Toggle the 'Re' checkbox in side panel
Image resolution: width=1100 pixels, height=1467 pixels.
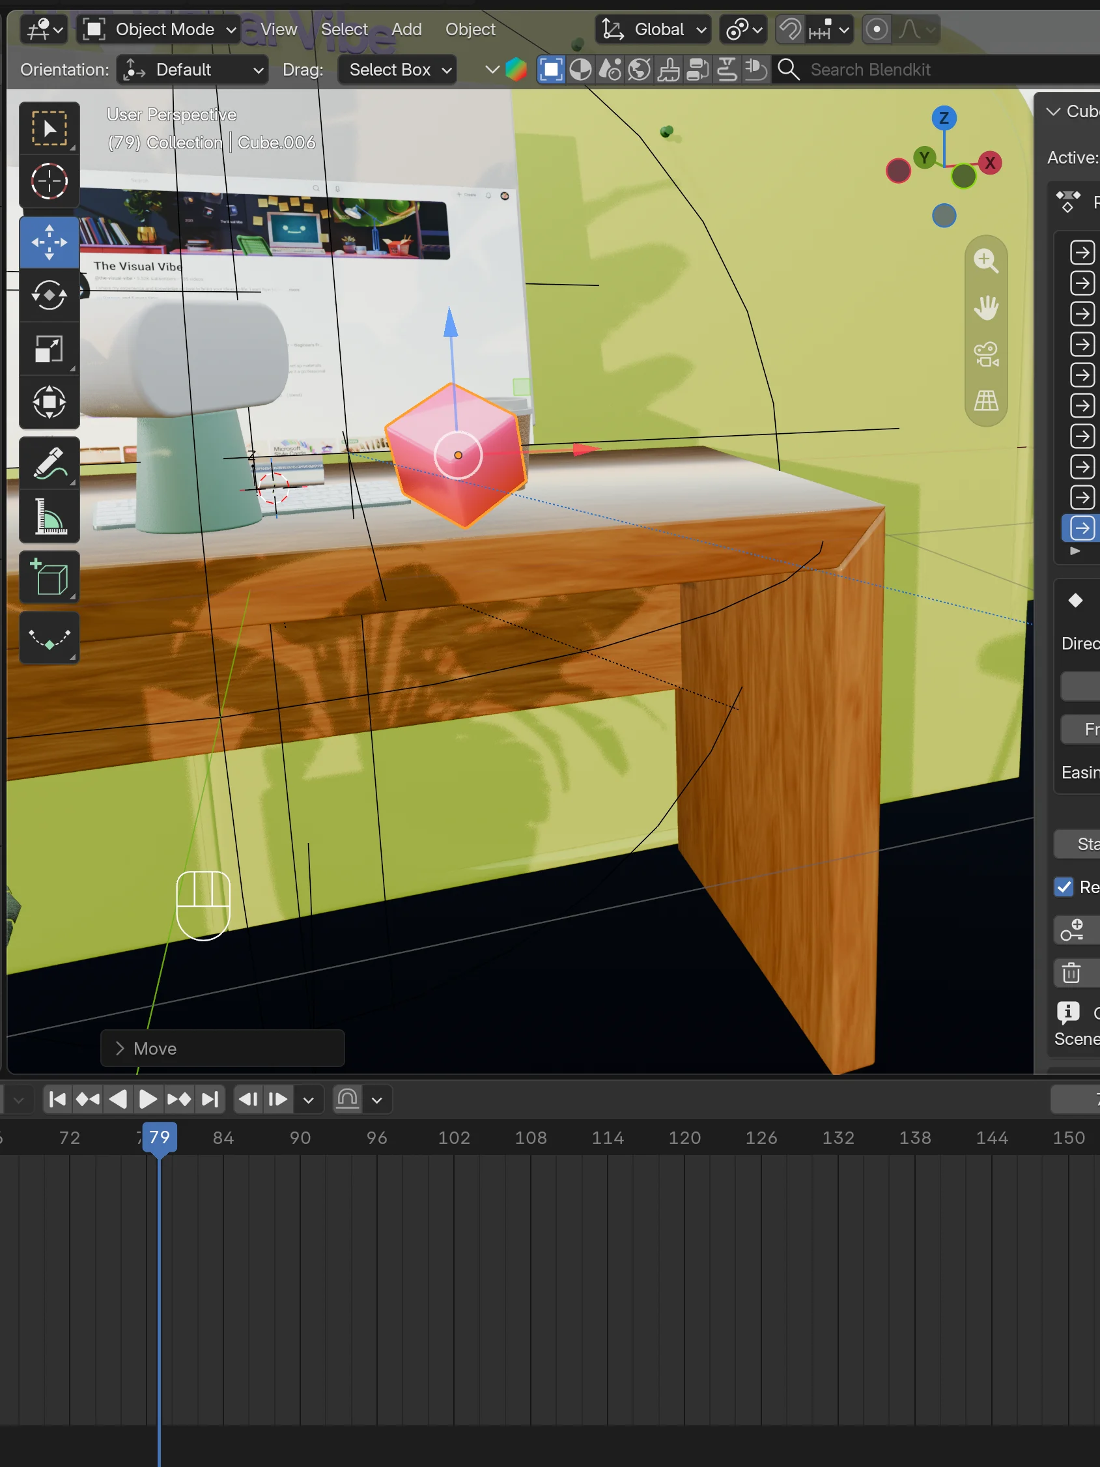click(x=1064, y=887)
